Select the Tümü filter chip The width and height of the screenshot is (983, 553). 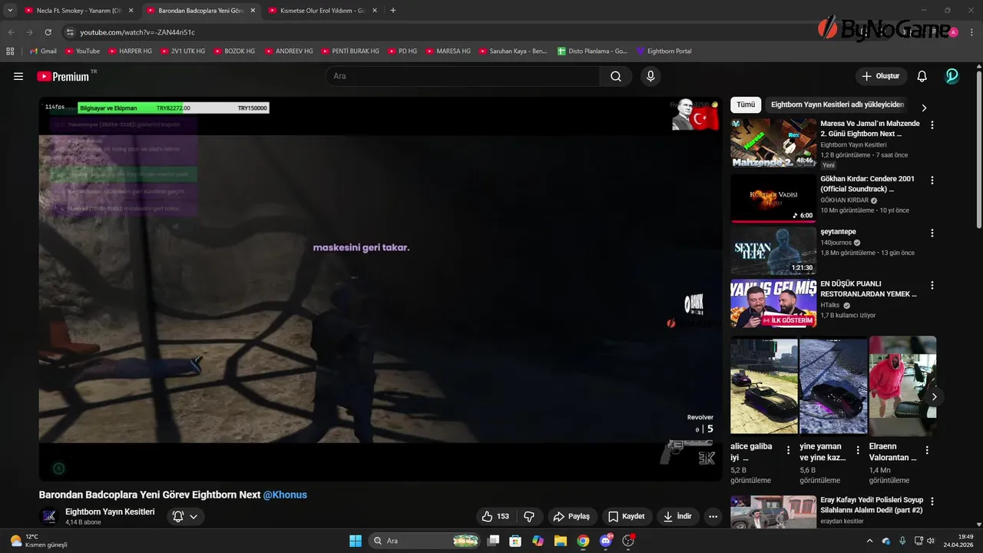point(746,105)
